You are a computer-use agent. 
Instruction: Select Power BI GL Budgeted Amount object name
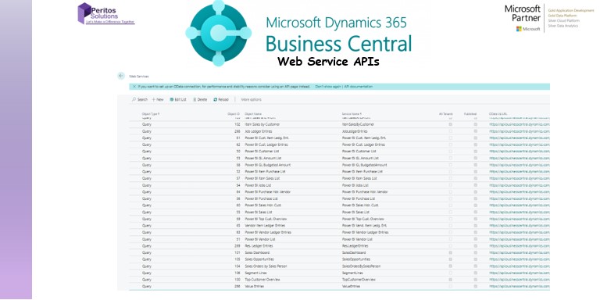[267, 165]
